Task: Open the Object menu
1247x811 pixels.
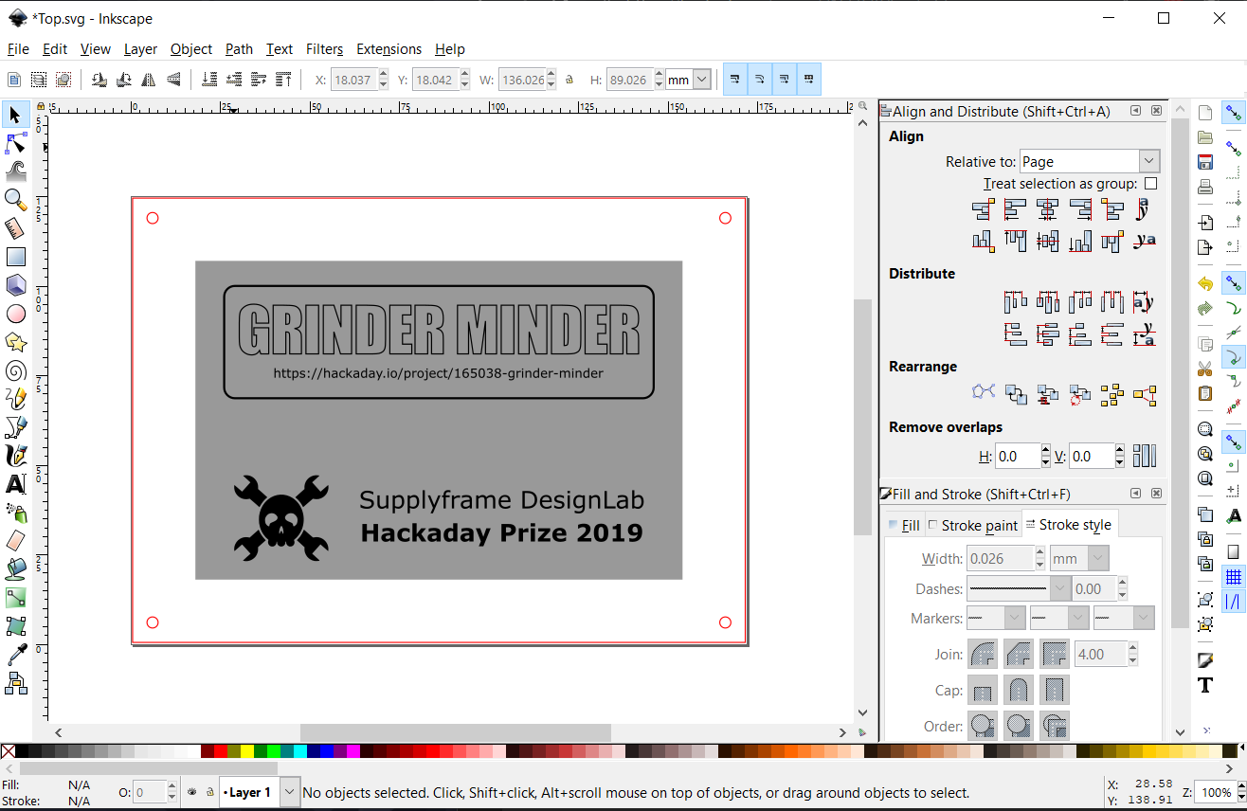Action: click(x=191, y=49)
